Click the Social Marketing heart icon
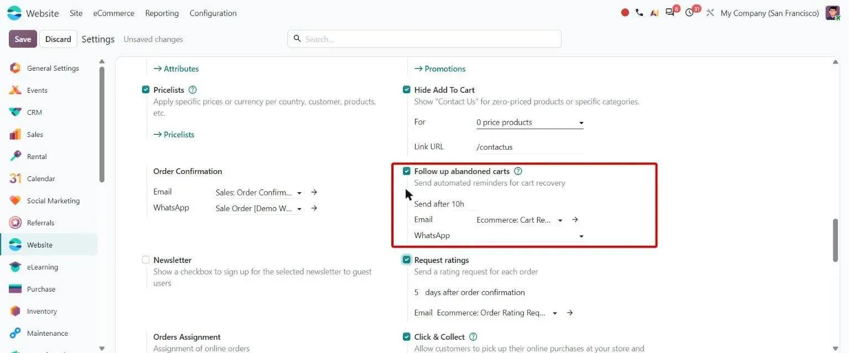The height and width of the screenshot is (353, 849). [x=15, y=201]
